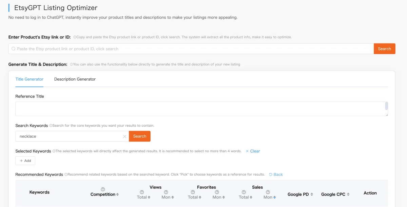407x207 pixels.
Task: Click the help icon above Views Total
Action: 142,192
